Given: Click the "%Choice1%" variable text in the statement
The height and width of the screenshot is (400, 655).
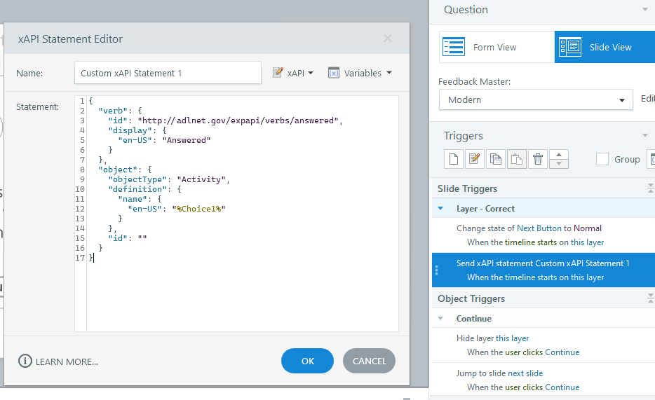Looking at the screenshot, I should (198, 209).
